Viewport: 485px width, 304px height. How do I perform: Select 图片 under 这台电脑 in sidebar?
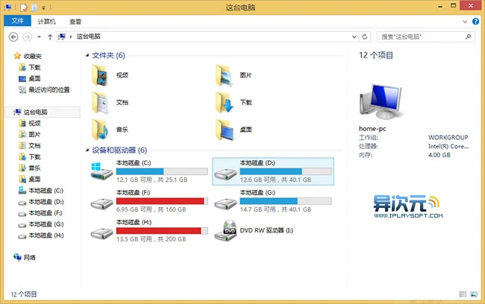tap(34, 134)
